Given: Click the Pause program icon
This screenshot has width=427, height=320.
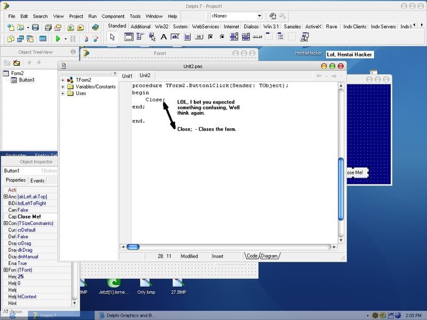Looking at the screenshot, I should click(x=73, y=39).
